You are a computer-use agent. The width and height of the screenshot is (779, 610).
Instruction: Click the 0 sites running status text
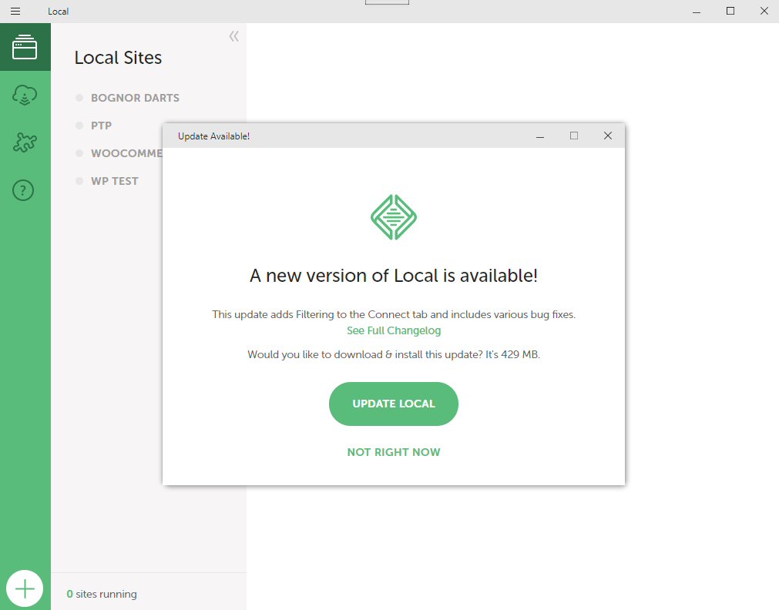[x=102, y=594]
